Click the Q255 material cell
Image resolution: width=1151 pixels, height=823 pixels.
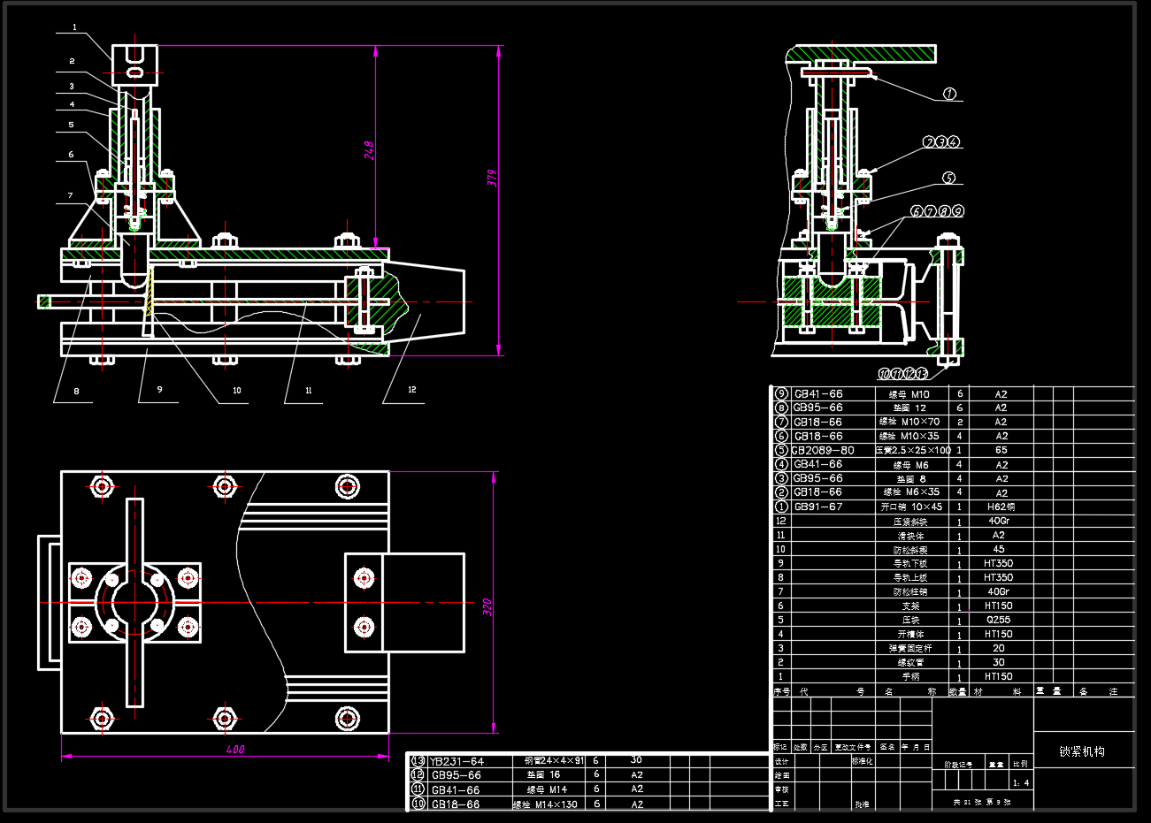1000,620
